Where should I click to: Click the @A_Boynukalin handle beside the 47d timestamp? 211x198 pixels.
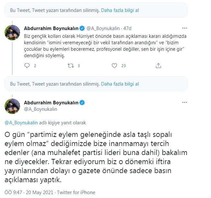tap(103, 28)
